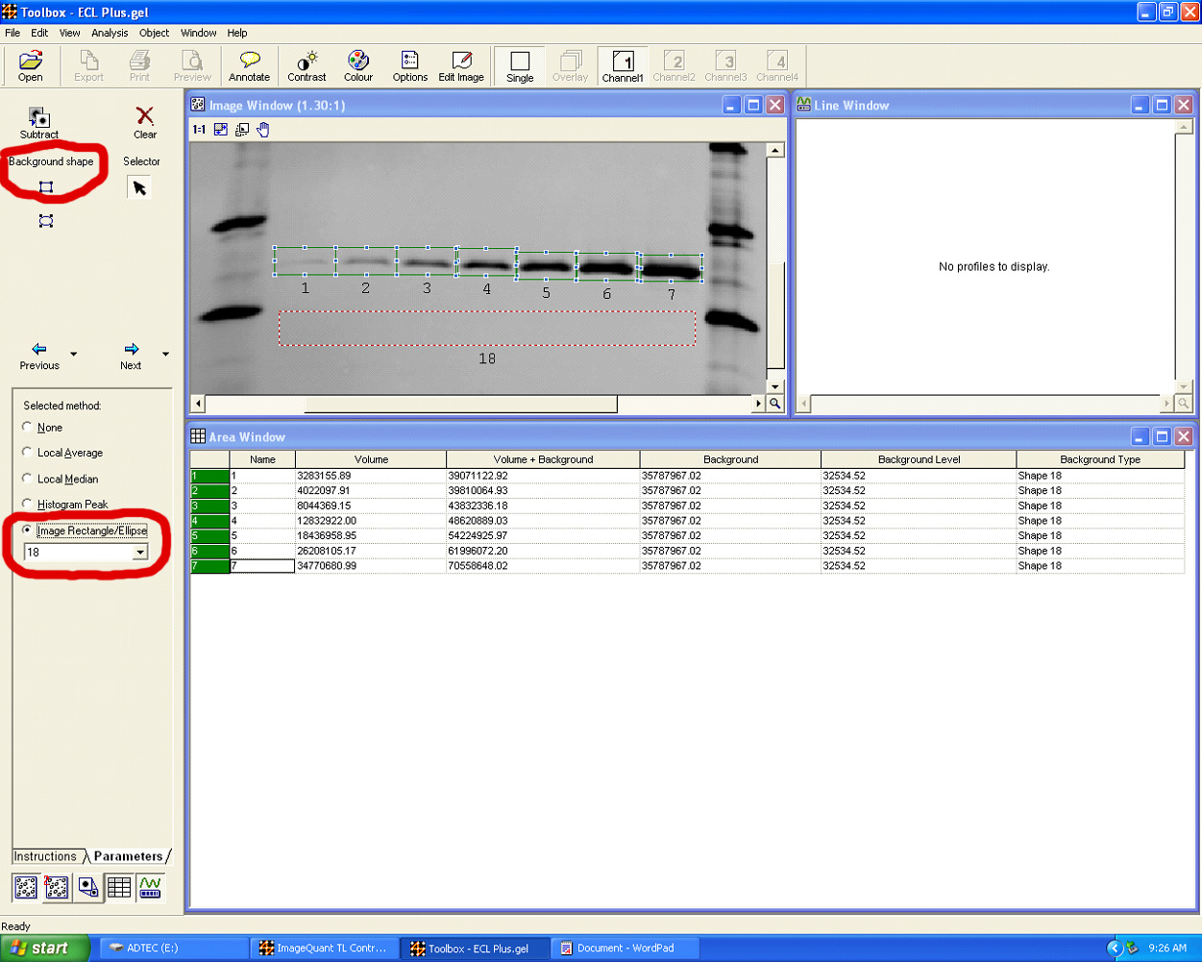Open the Contrast adjustment tool
The image size is (1202, 962).
pos(307,66)
